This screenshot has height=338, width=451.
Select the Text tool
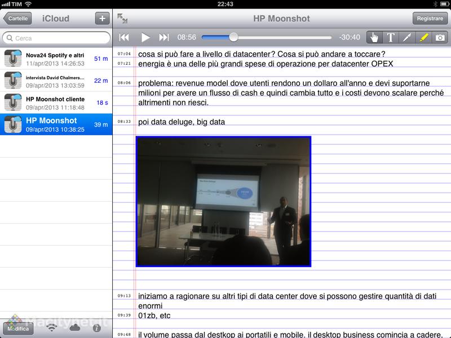pos(391,37)
